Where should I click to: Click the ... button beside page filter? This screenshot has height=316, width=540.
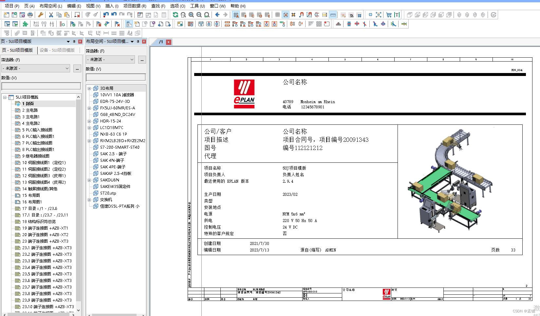pos(77,68)
